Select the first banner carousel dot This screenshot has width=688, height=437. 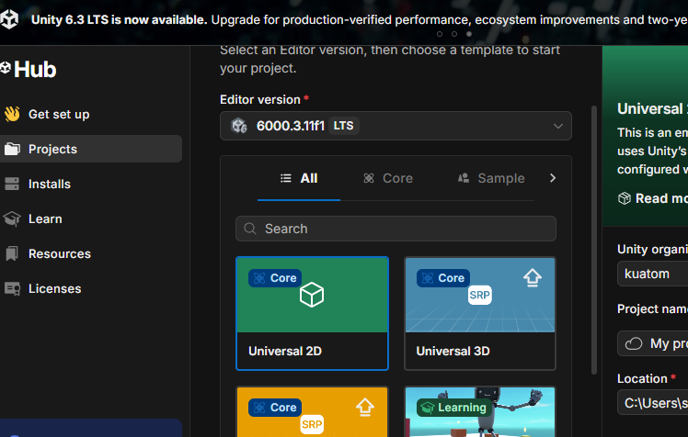point(440,34)
